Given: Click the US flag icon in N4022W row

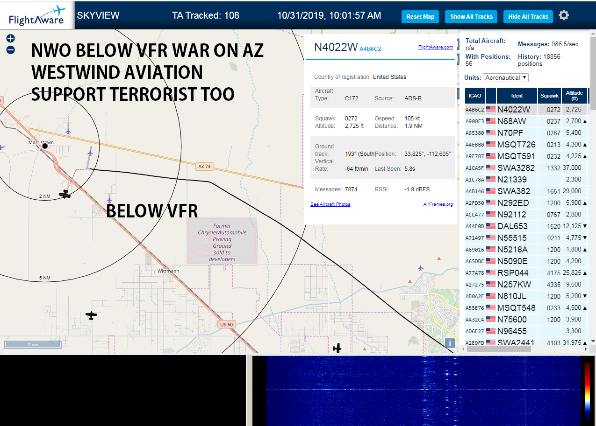Looking at the screenshot, I should tap(491, 110).
